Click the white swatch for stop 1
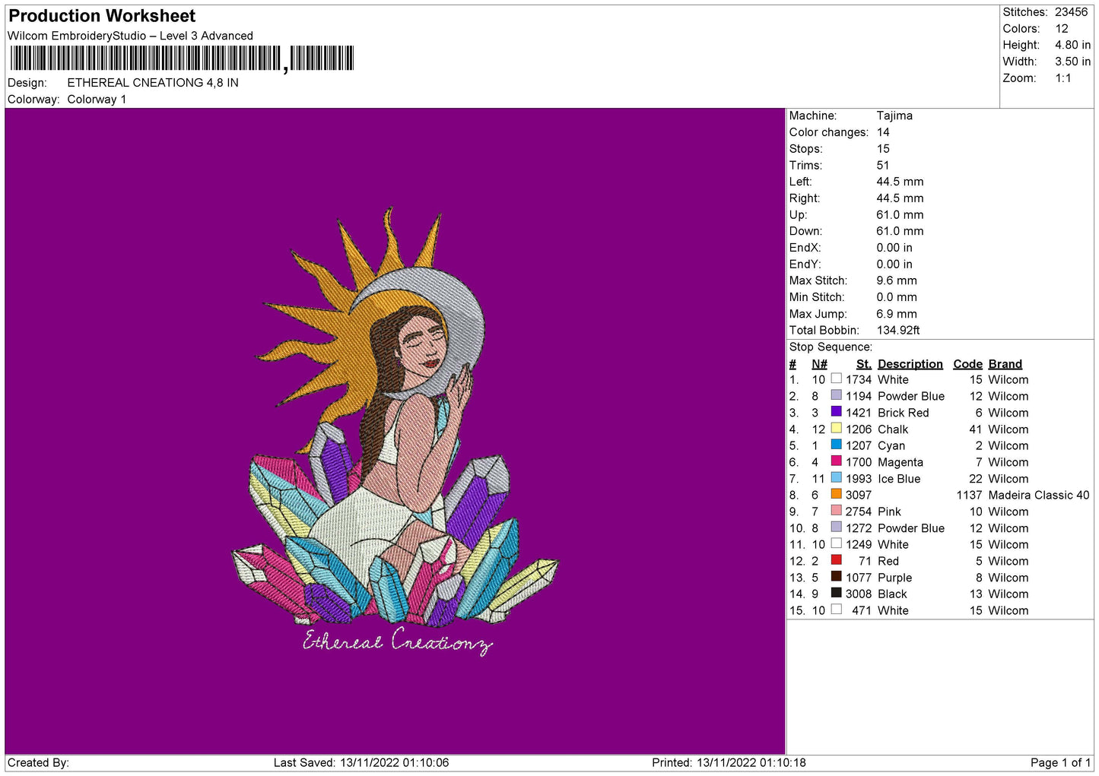Screen dimensions: 1099x776 tap(836, 378)
